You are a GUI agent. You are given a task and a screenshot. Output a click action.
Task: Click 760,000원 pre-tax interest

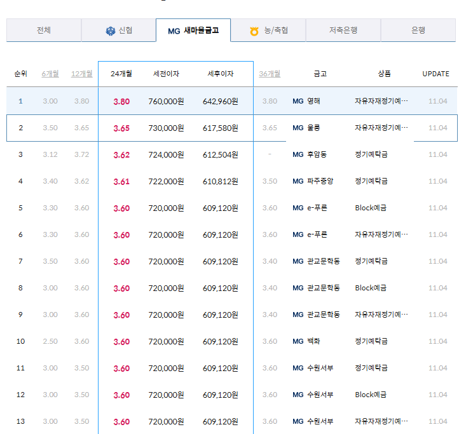point(166,101)
